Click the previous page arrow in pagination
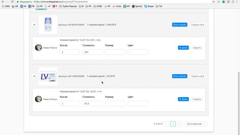240x135 pixels. pyautogui.click(x=166, y=124)
